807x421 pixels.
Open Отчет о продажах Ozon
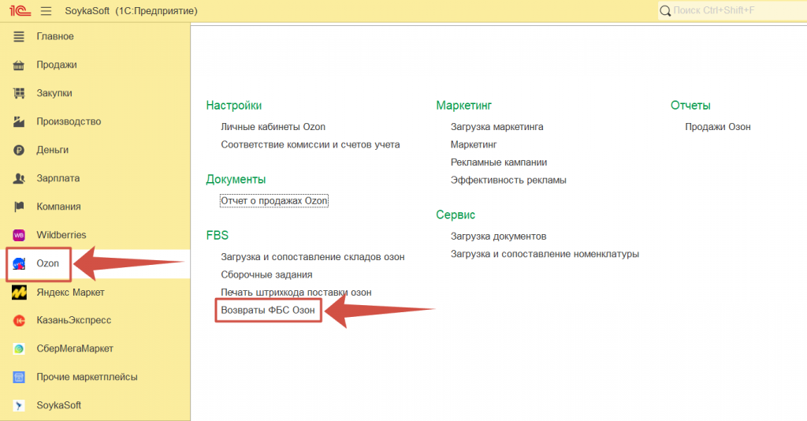(273, 201)
